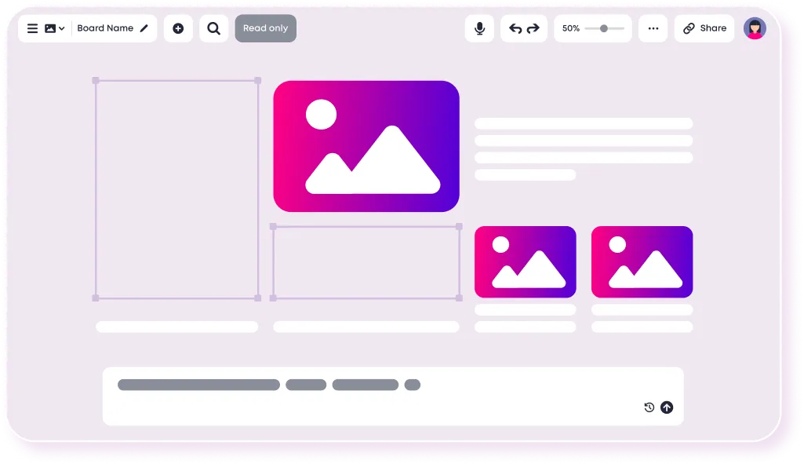Add new item with plus icon

coord(178,28)
